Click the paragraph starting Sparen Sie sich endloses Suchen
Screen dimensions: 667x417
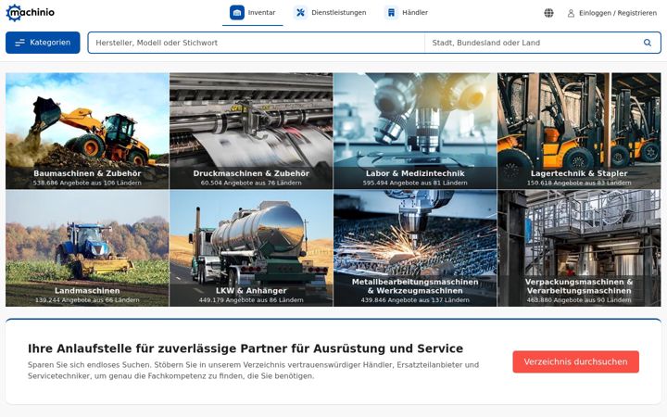pyautogui.click(x=254, y=370)
